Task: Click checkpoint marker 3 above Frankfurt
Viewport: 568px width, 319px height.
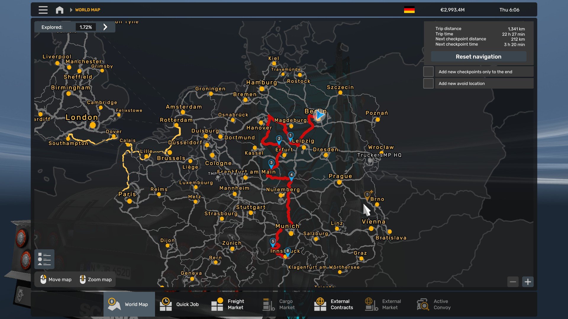Action: [271, 164]
